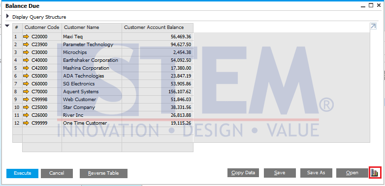Open link arrow for customer C60000

26,84
